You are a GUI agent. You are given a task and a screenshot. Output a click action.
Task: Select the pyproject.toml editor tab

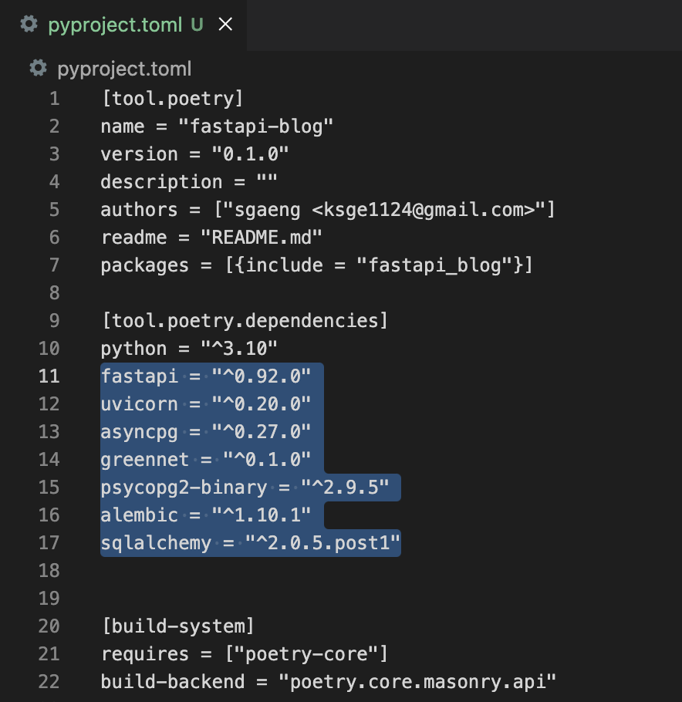pos(123,25)
